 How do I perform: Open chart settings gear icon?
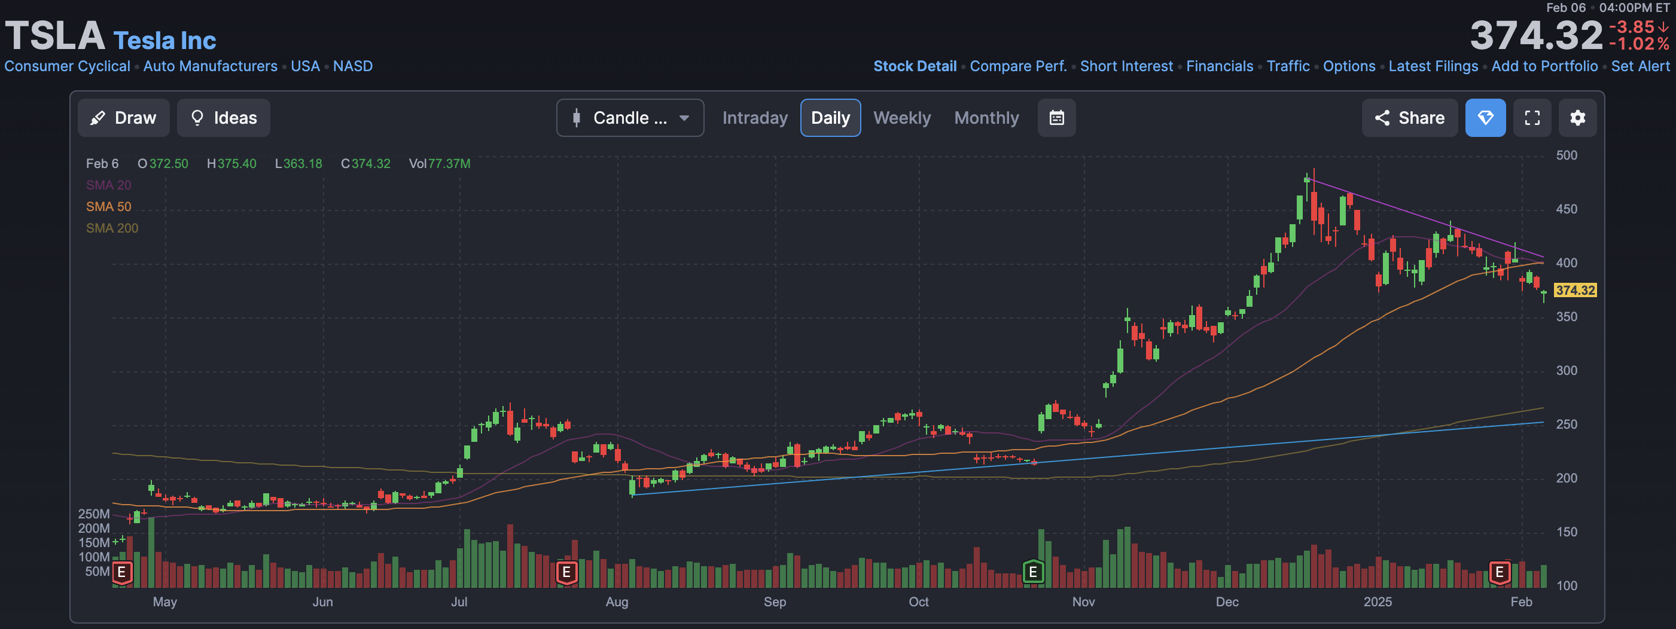[1577, 118]
